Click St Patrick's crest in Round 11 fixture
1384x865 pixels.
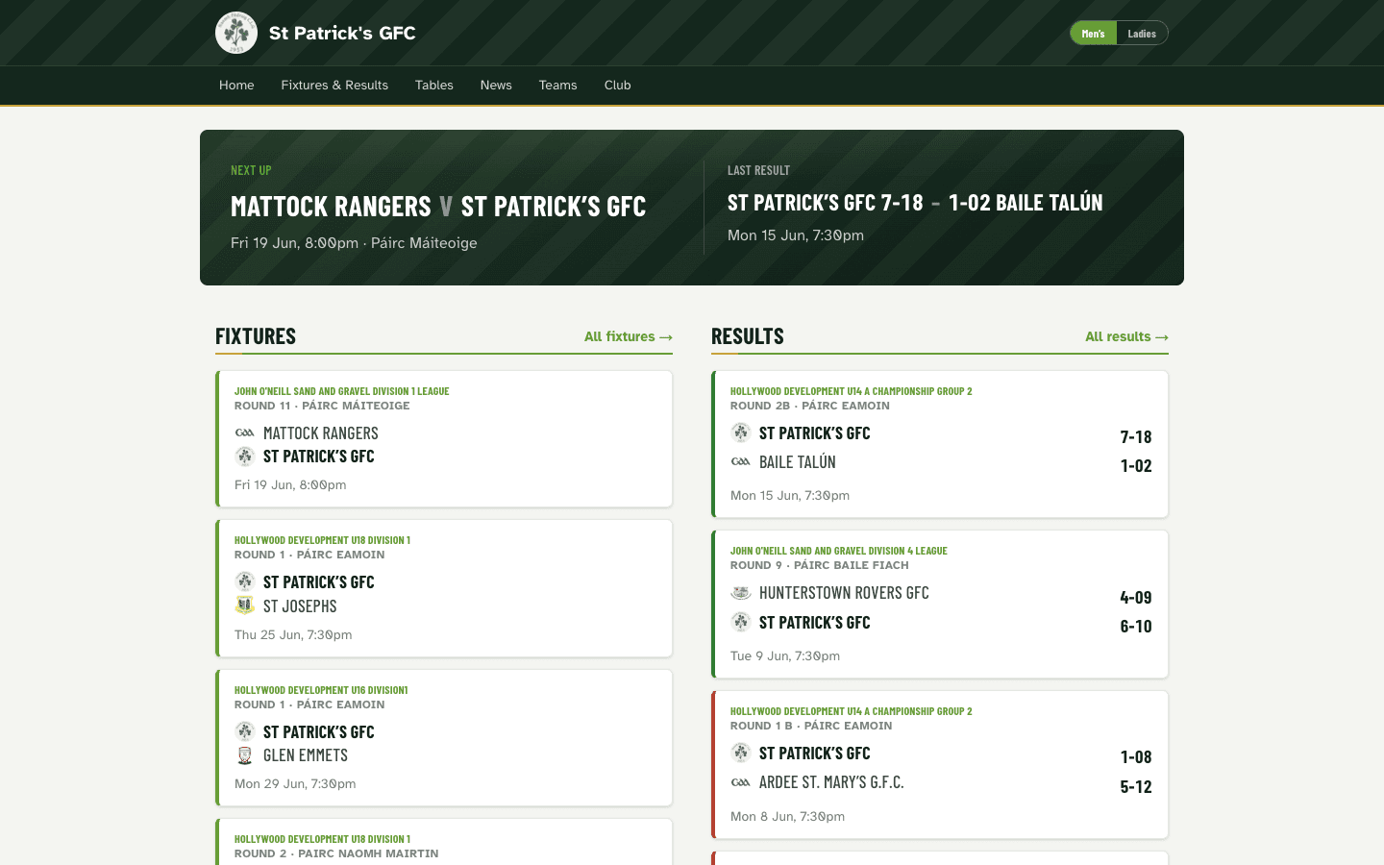pyautogui.click(x=245, y=457)
